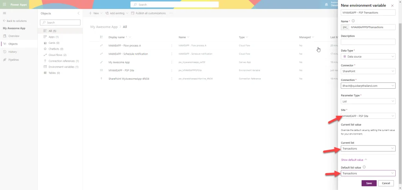Viewport: 402px width, 190px height.
Task: Open the Site dropdown
Action: 368,116
